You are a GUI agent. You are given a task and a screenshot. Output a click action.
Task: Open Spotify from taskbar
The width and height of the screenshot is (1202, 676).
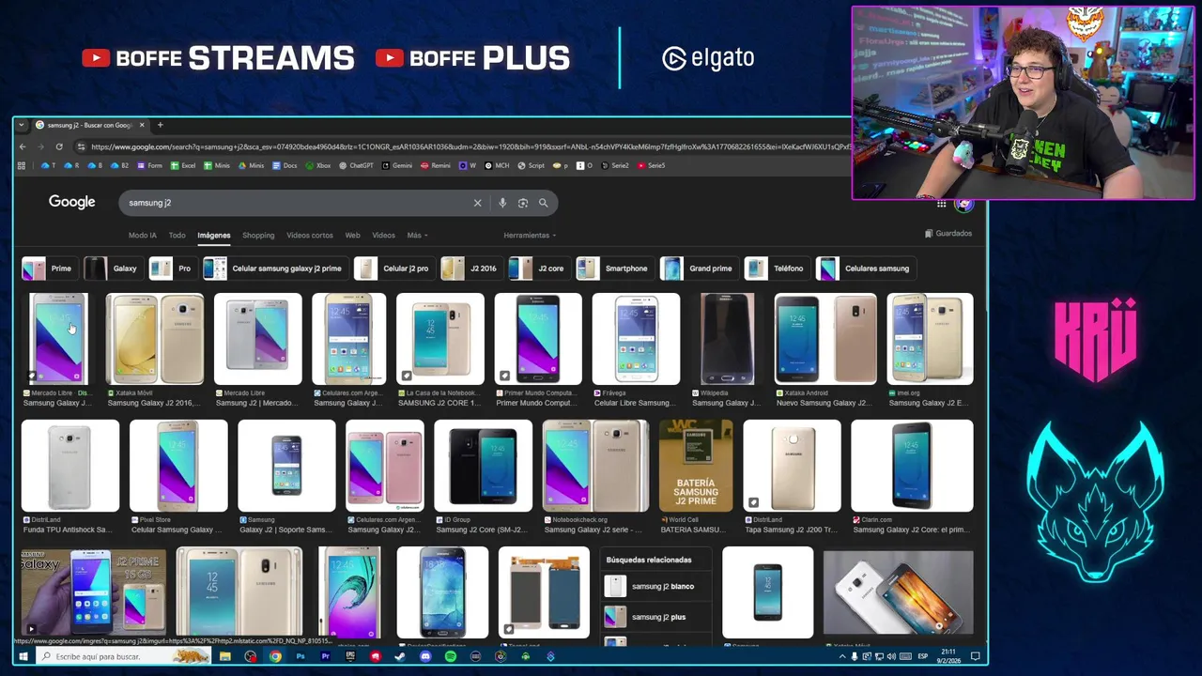coord(451,656)
